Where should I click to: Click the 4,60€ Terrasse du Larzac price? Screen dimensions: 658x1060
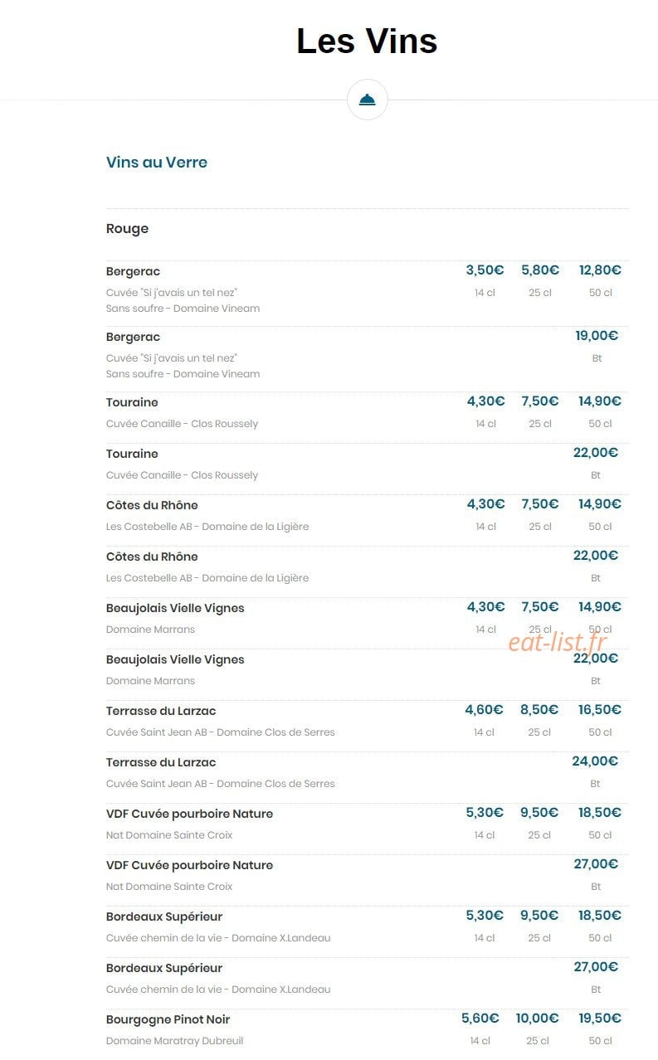[x=484, y=710]
